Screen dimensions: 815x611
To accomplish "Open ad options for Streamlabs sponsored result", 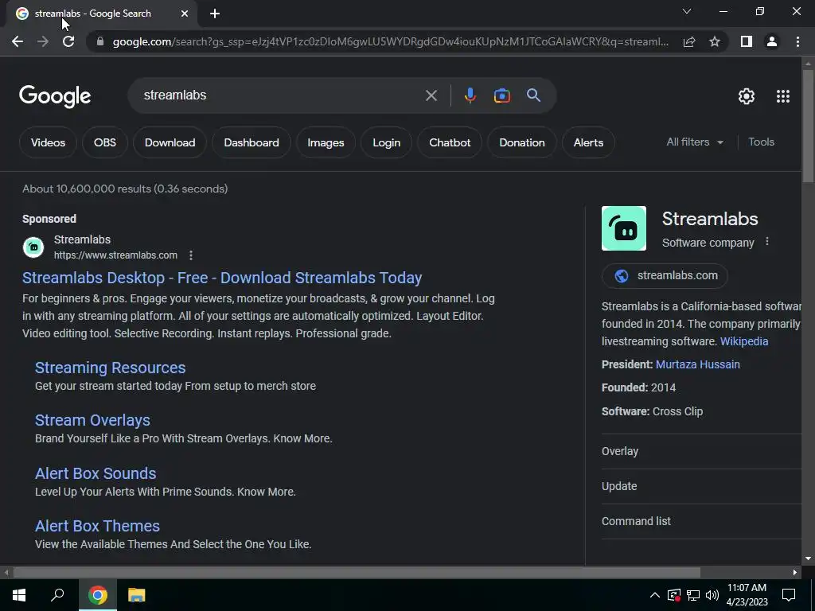I will pos(191,255).
